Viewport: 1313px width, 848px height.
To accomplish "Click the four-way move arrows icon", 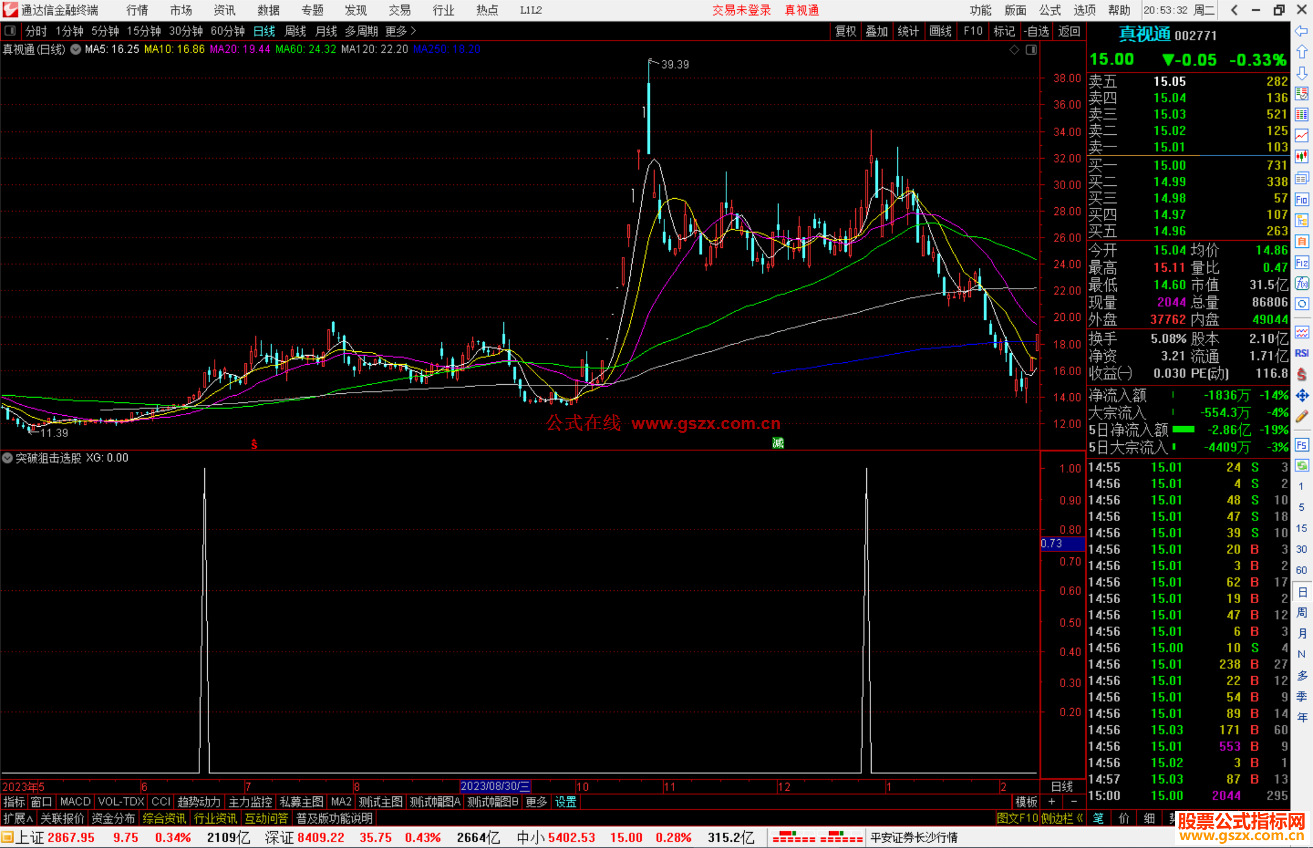I will pos(1301,396).
